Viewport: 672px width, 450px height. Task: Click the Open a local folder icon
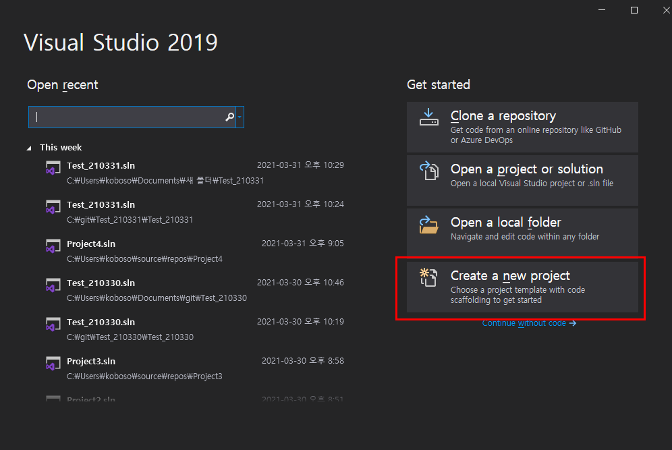coord(428,225)
